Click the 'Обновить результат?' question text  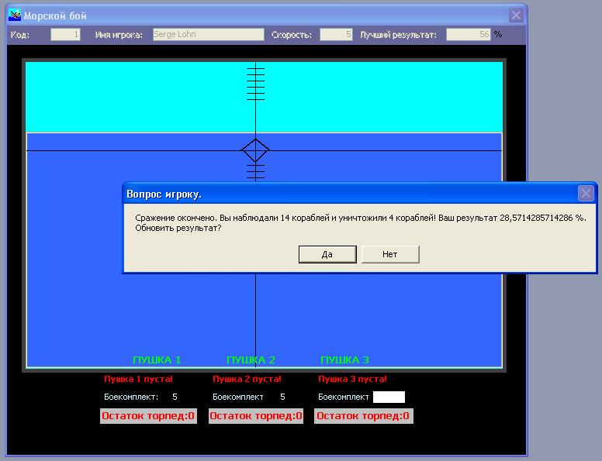tap(178, 229)
